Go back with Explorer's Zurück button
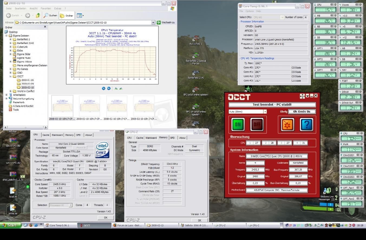366x240 pixels. tap(13, 15)
